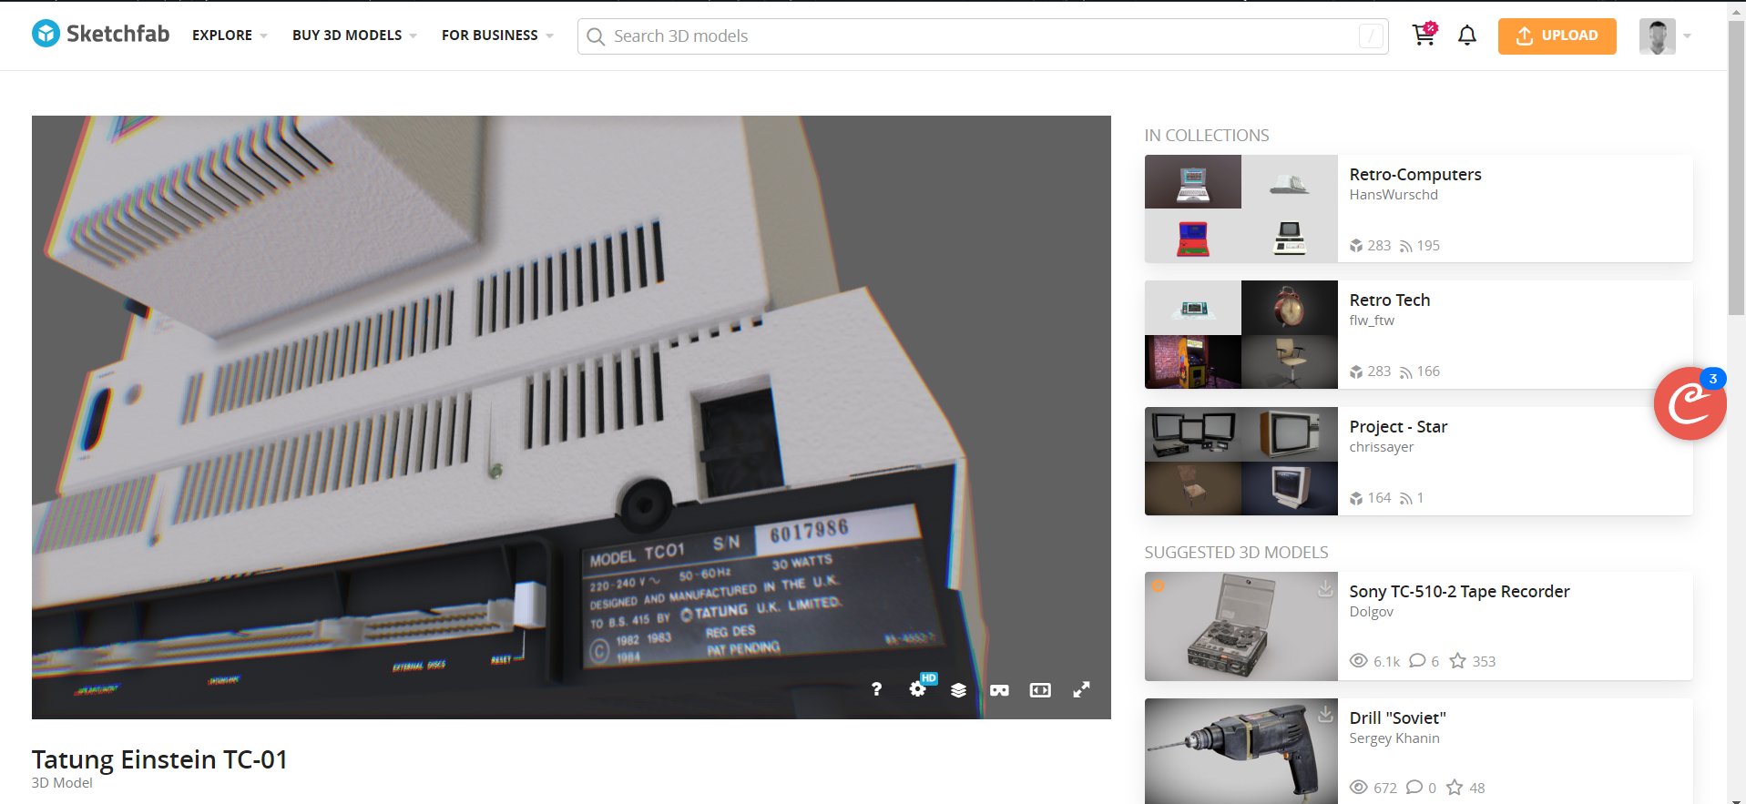
Task: Click the Upload button
Action: click(1557, 36)
